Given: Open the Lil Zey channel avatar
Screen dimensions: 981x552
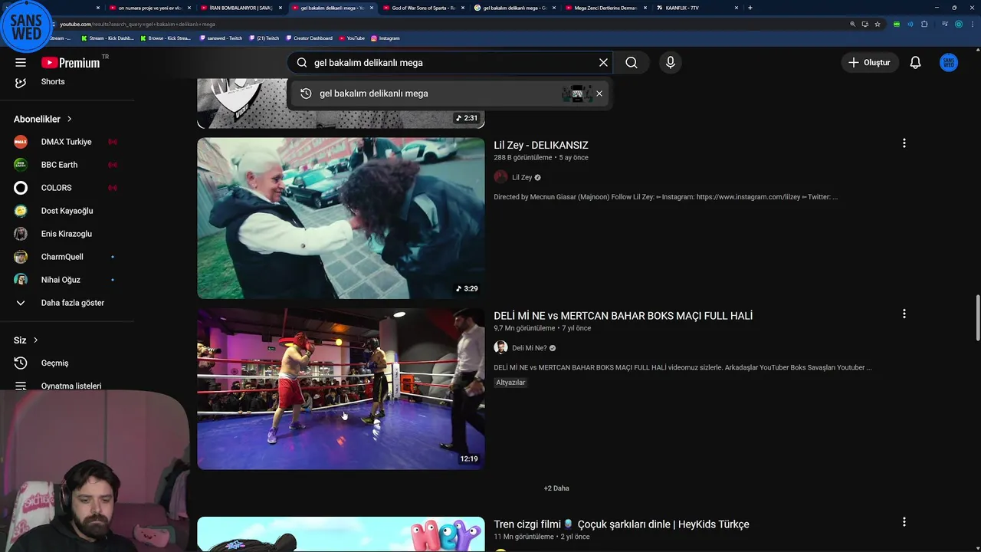Looking at the screenshot, I should (500, 177).
